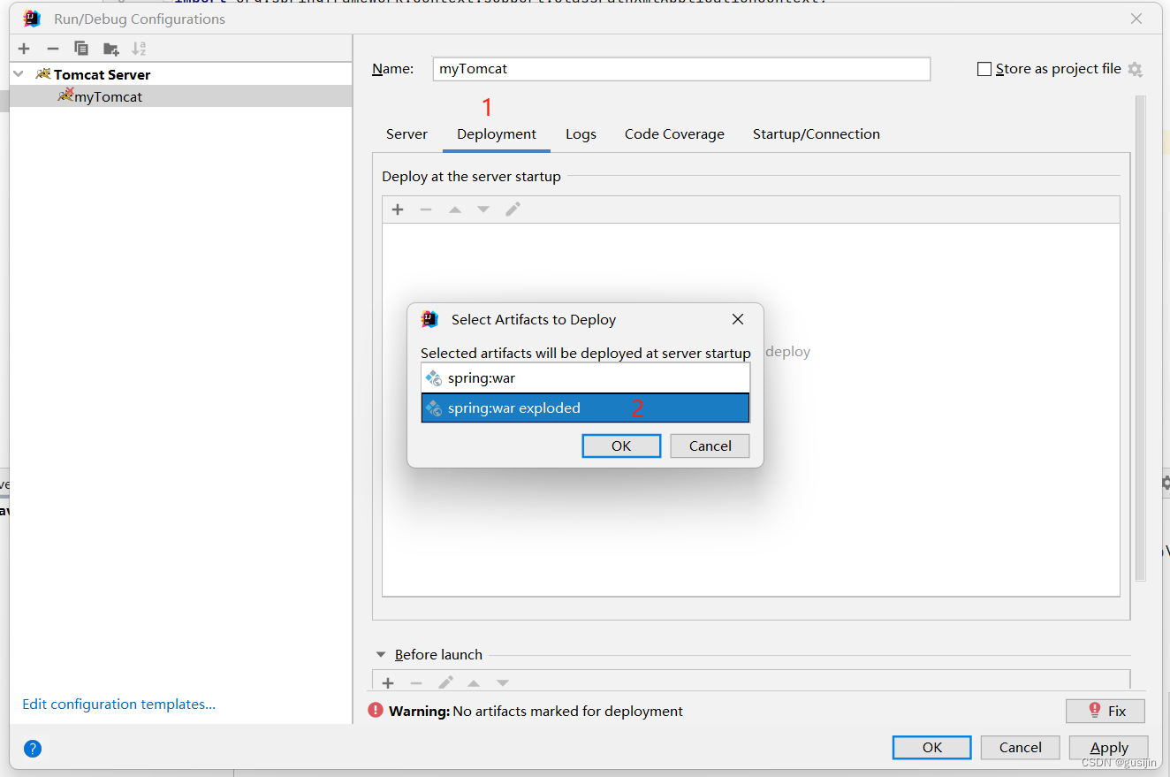Switch to Logs tab

581,134
